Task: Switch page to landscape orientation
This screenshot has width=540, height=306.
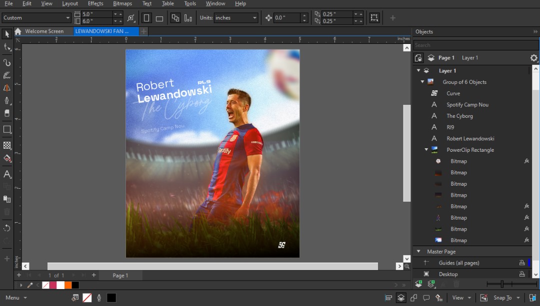Action: click(x=159, y=18)
